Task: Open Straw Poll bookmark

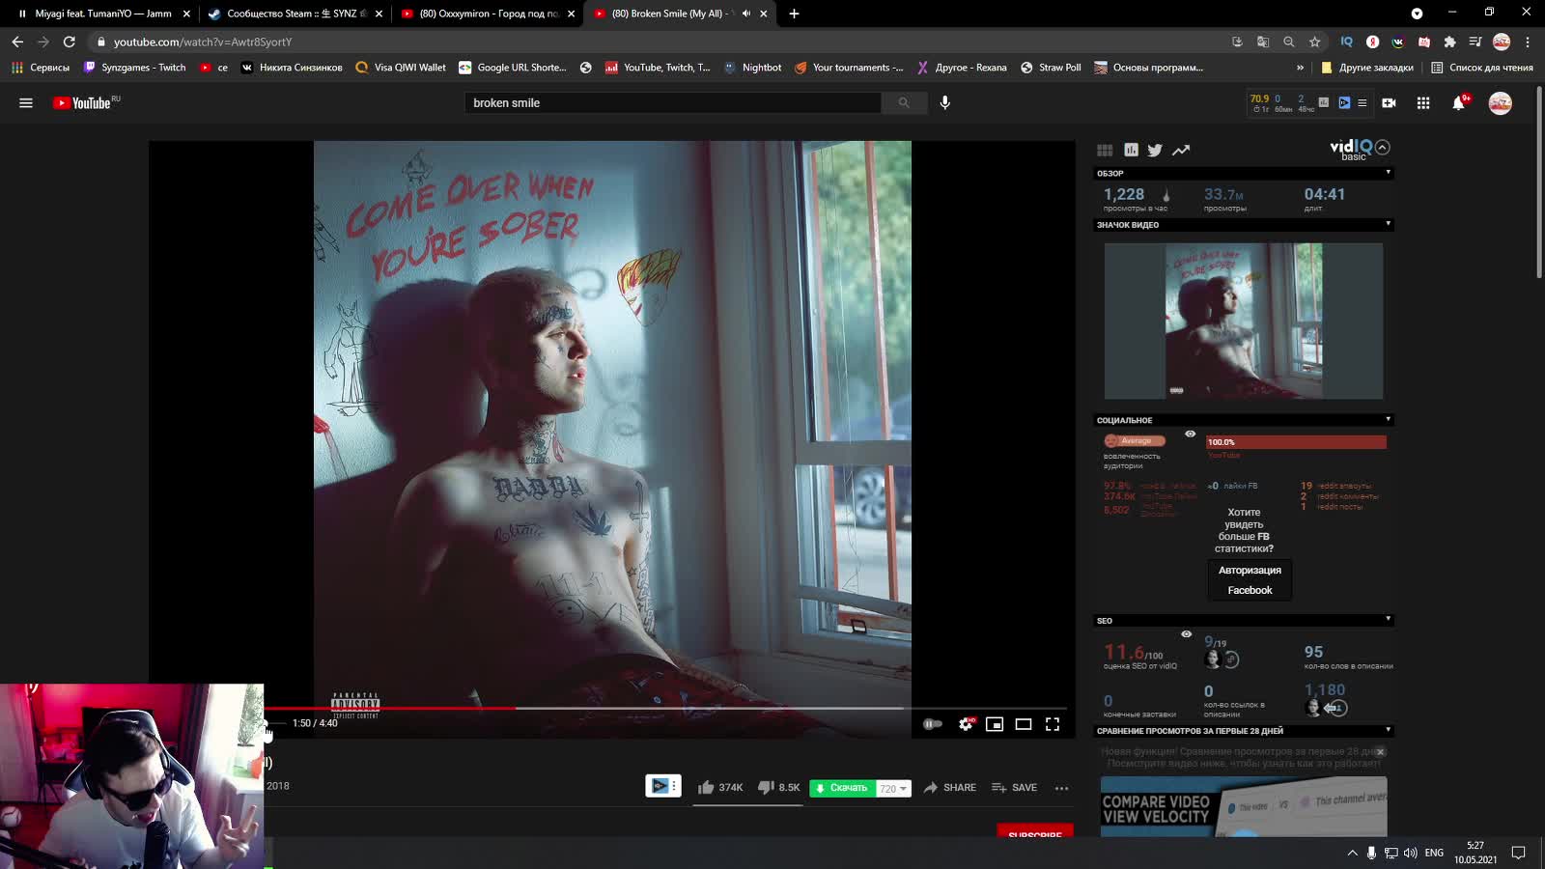Action: tap(1051, 68)
